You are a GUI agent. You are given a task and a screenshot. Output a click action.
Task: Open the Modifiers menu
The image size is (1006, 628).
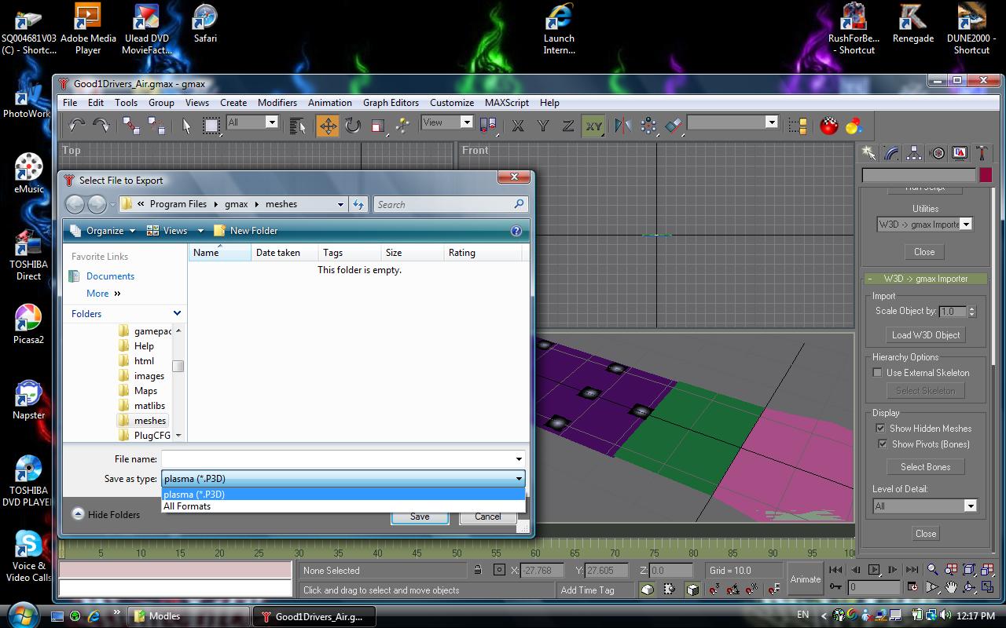[277, 103]
